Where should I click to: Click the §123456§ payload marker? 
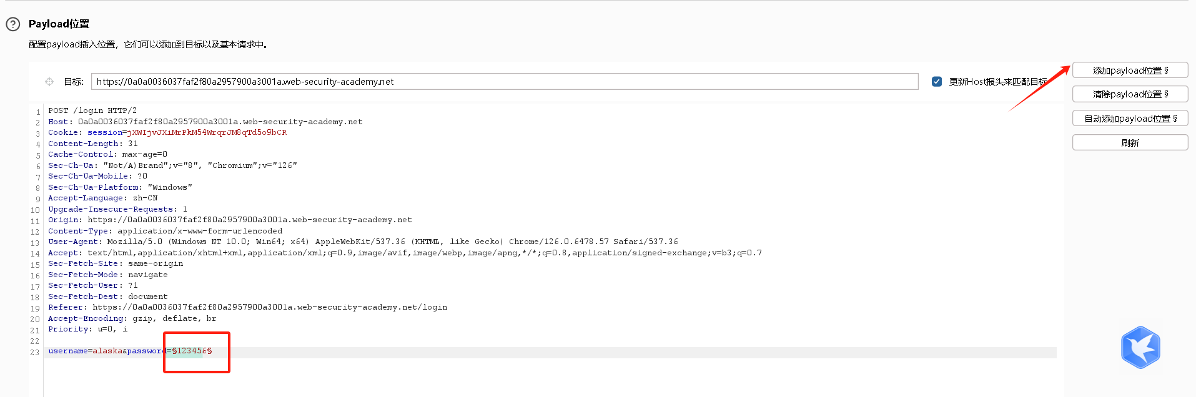click(192, 351)
